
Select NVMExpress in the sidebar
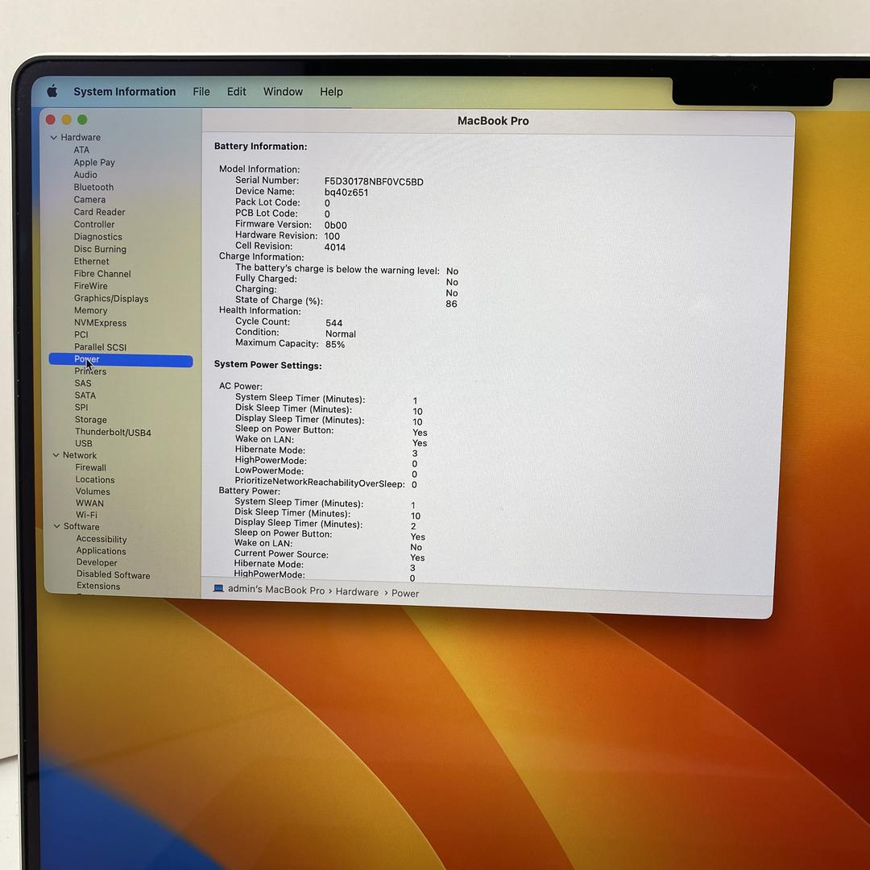coord(101,323)
